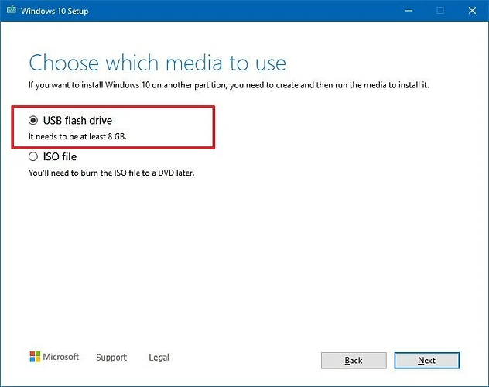The width and height of the screenshot is (489, 387).
Task: Click the "It needs to be at least 8 GB" text
Action: [77, 136]
